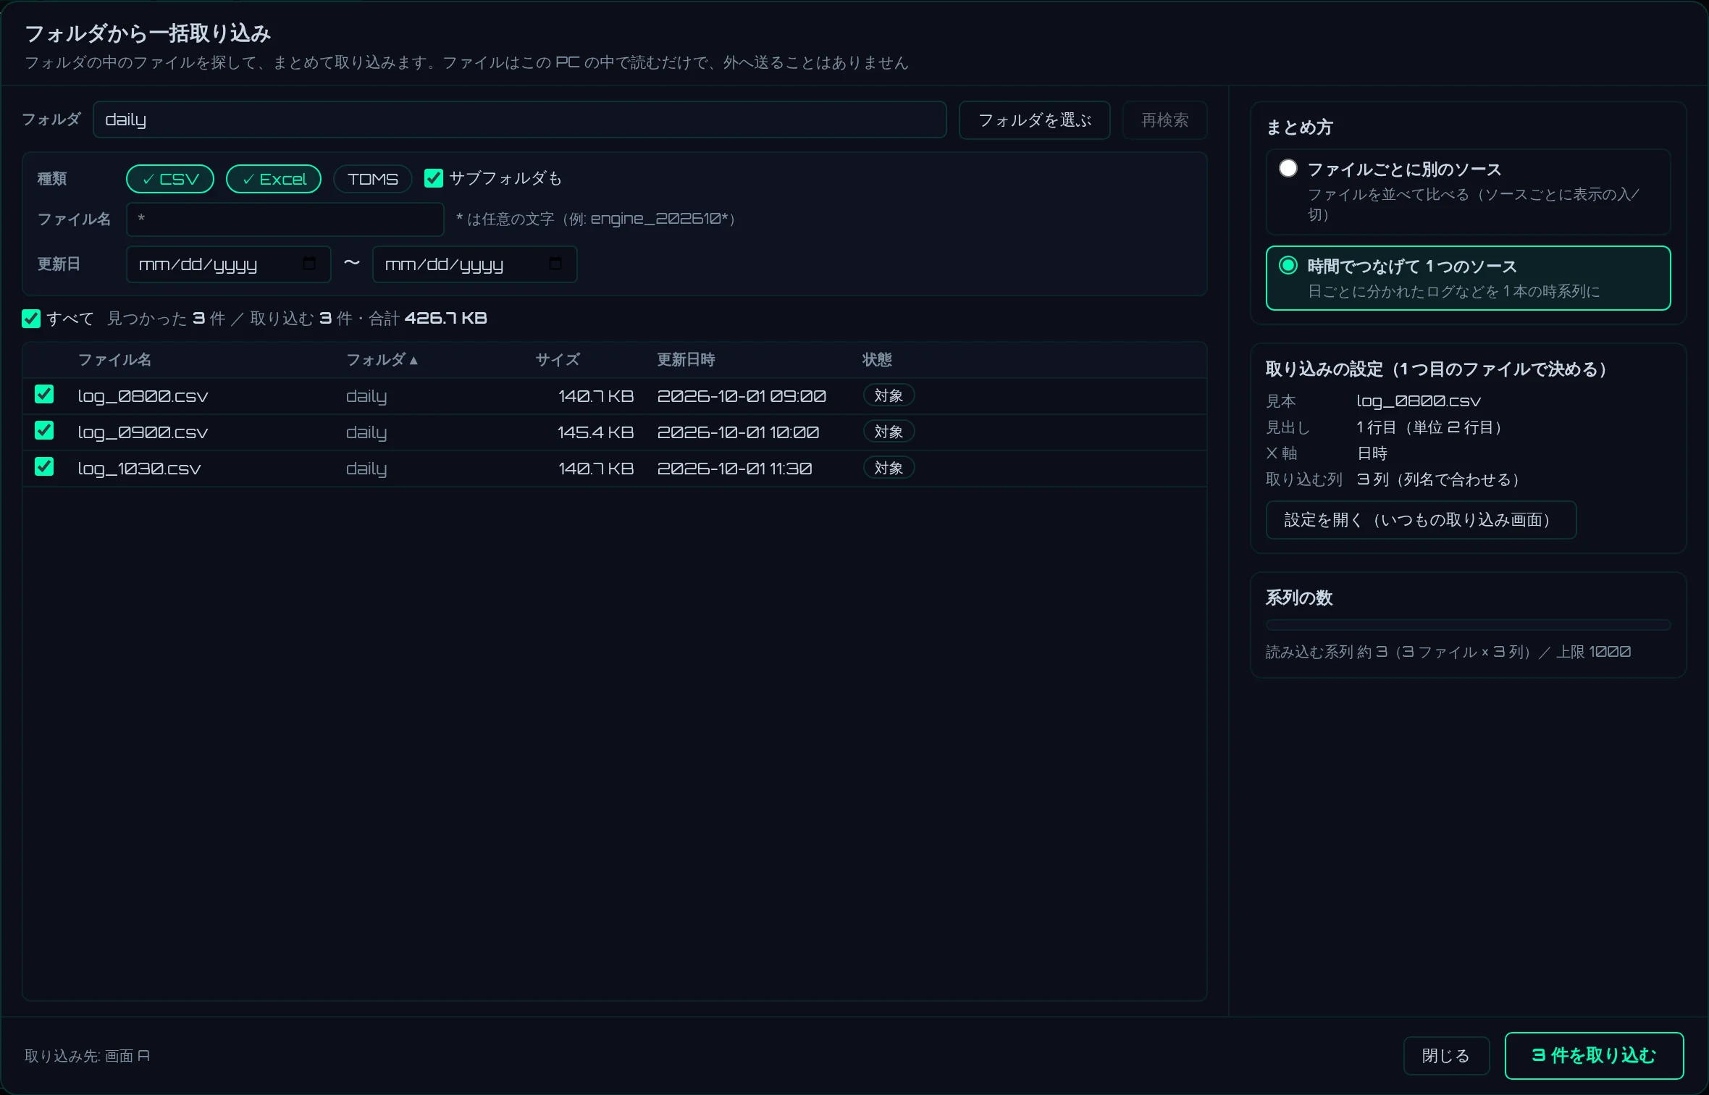Click the 見出し value 1 行目（単位 2 行目）

tap(1432, 427)
